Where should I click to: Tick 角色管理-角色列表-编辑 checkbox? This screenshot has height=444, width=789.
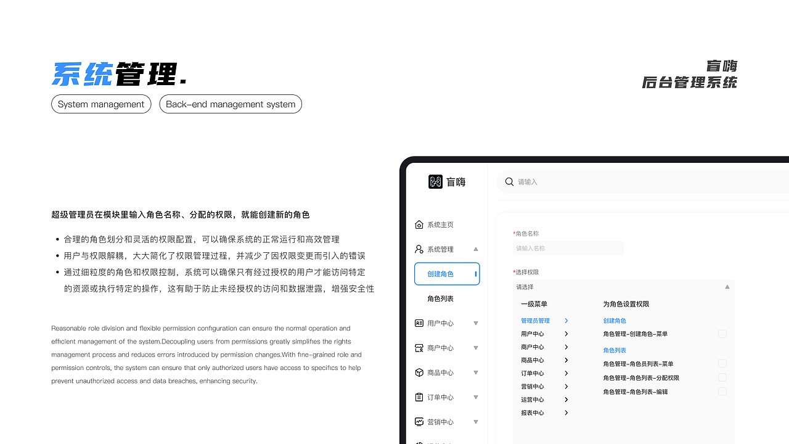point(722,391)
